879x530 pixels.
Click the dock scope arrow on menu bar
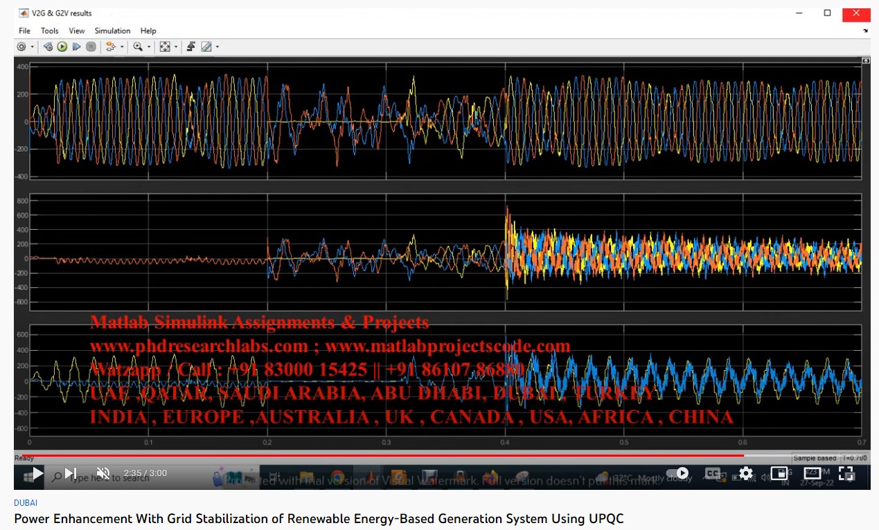[x=866, y=31]
